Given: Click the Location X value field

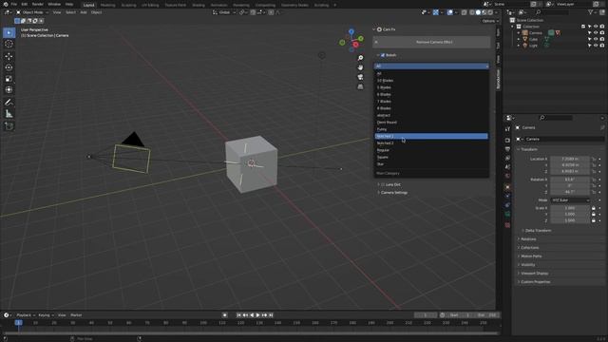Looking at the screenshot, I should click(570, 159).
